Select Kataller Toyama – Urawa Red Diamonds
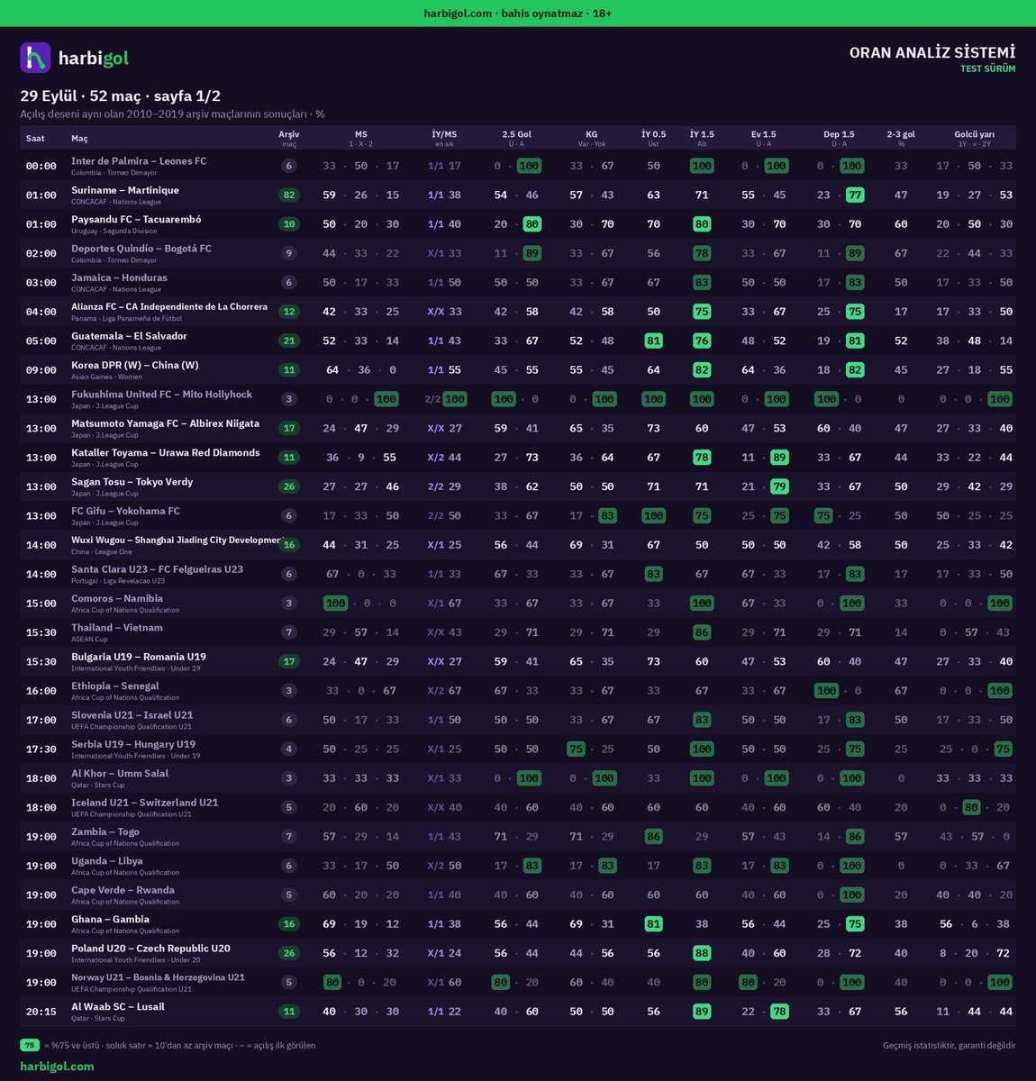 pyautogui.click(x=166, y=453)
